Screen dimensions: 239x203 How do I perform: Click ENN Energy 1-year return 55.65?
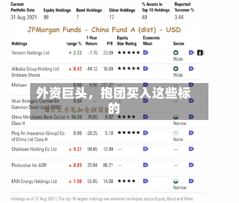[x=92, y=181]
